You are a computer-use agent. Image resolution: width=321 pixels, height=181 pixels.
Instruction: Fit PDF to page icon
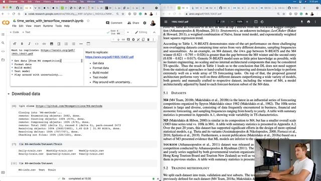[256, 22]
